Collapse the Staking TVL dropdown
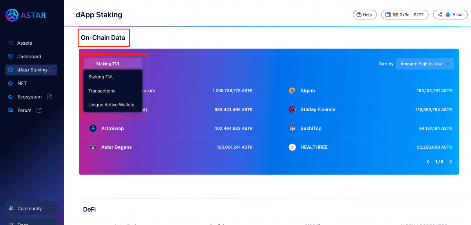Screen dimensions: 471x225 click(x=113, y=64)
